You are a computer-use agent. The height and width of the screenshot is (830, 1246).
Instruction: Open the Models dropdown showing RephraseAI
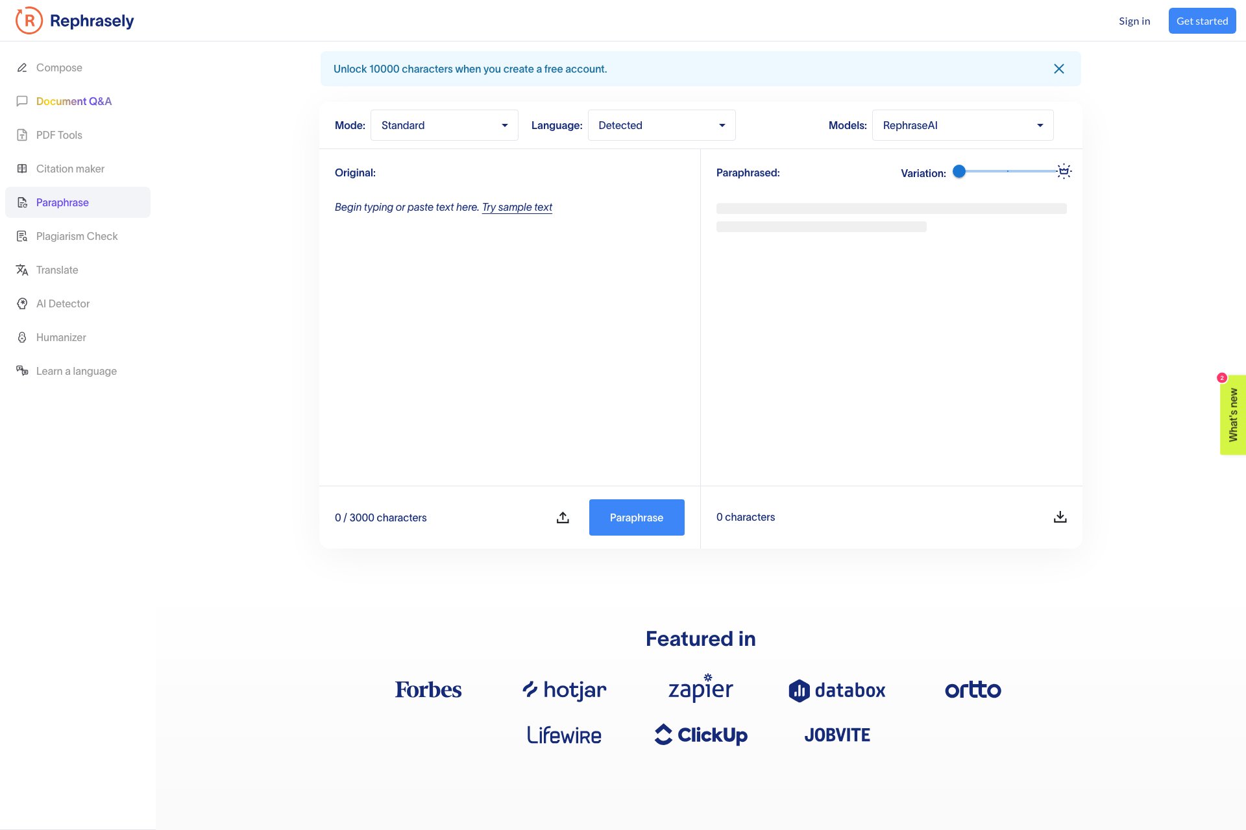click(962, 125)
